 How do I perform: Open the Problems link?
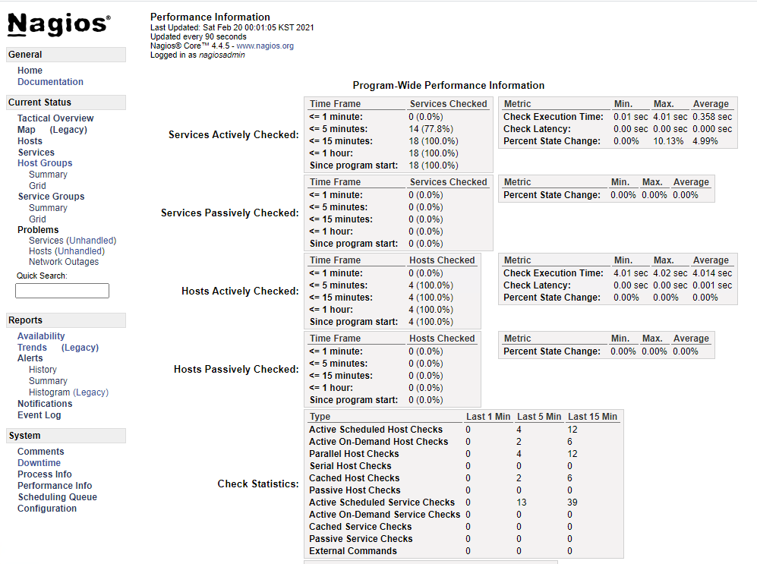click(x=38, y=230)
